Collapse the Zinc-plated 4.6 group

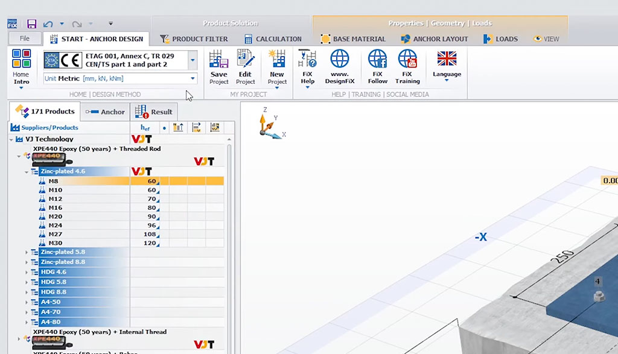click(x=27, y=172)
